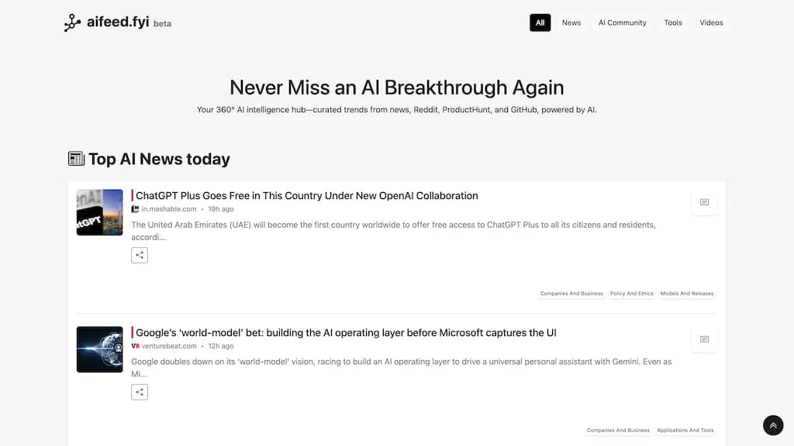
Task: Select Companies And Business tag on Google article
Action: pyautogui.click(x=618, y=431)
